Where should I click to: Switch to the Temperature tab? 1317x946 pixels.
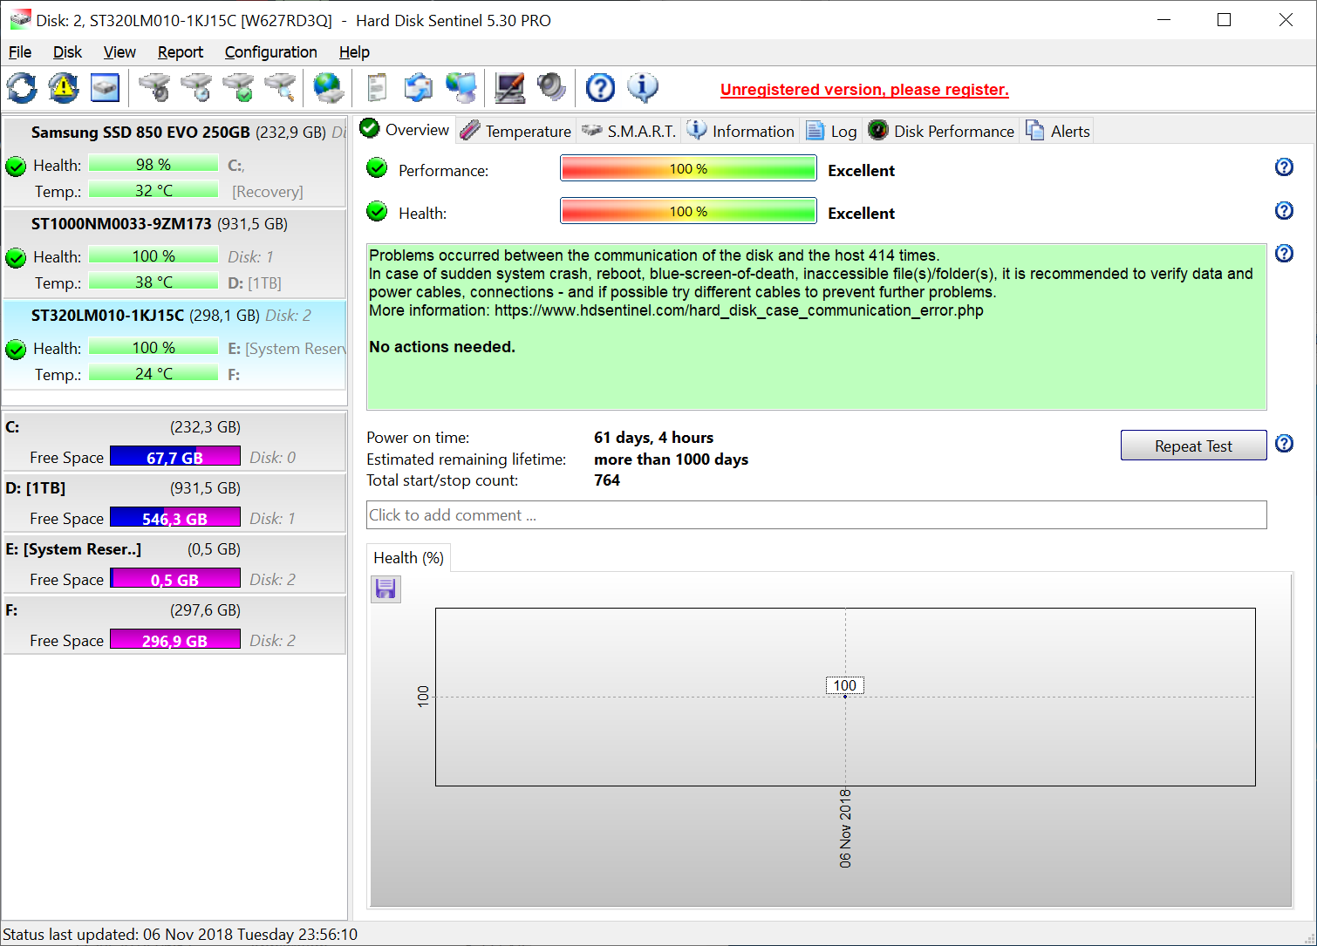pyautogui.click(x=515, y=131)
